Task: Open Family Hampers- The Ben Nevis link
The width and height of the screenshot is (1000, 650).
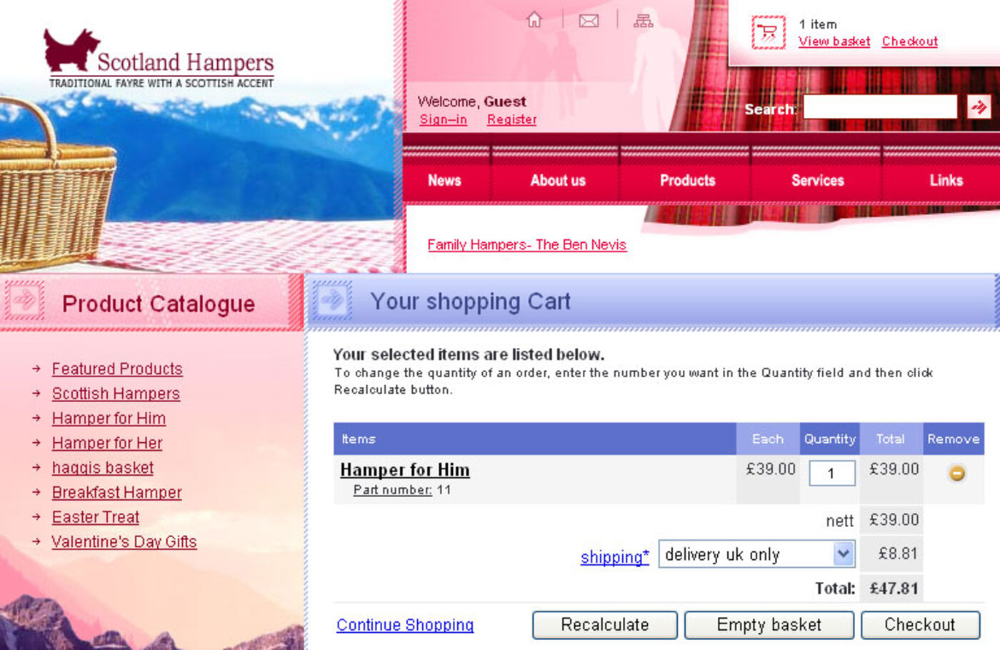Action: click(x=526, y=245)
